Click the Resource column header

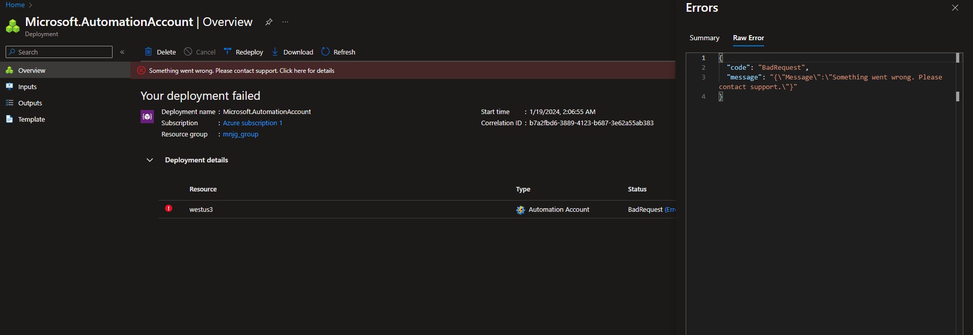[203, 189]
